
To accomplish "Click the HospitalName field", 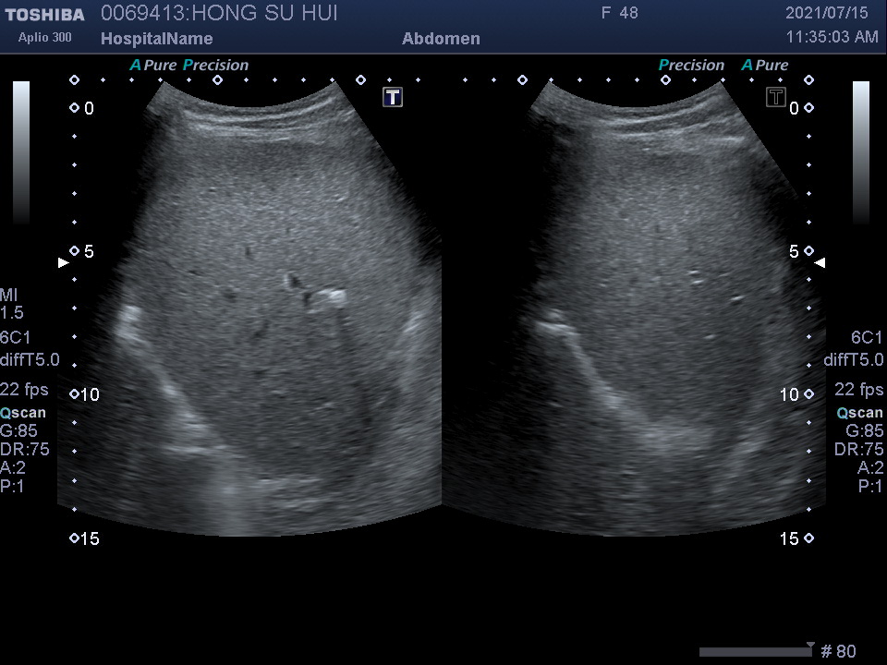I will tap(156, 39).
